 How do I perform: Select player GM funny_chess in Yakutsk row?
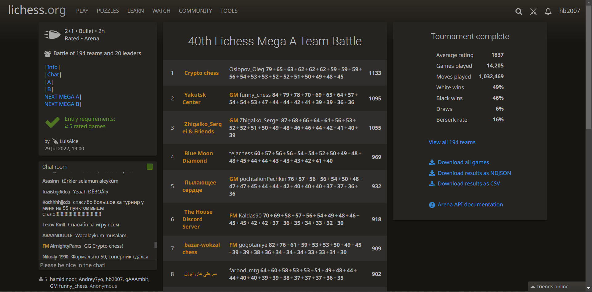pos(250,95)
